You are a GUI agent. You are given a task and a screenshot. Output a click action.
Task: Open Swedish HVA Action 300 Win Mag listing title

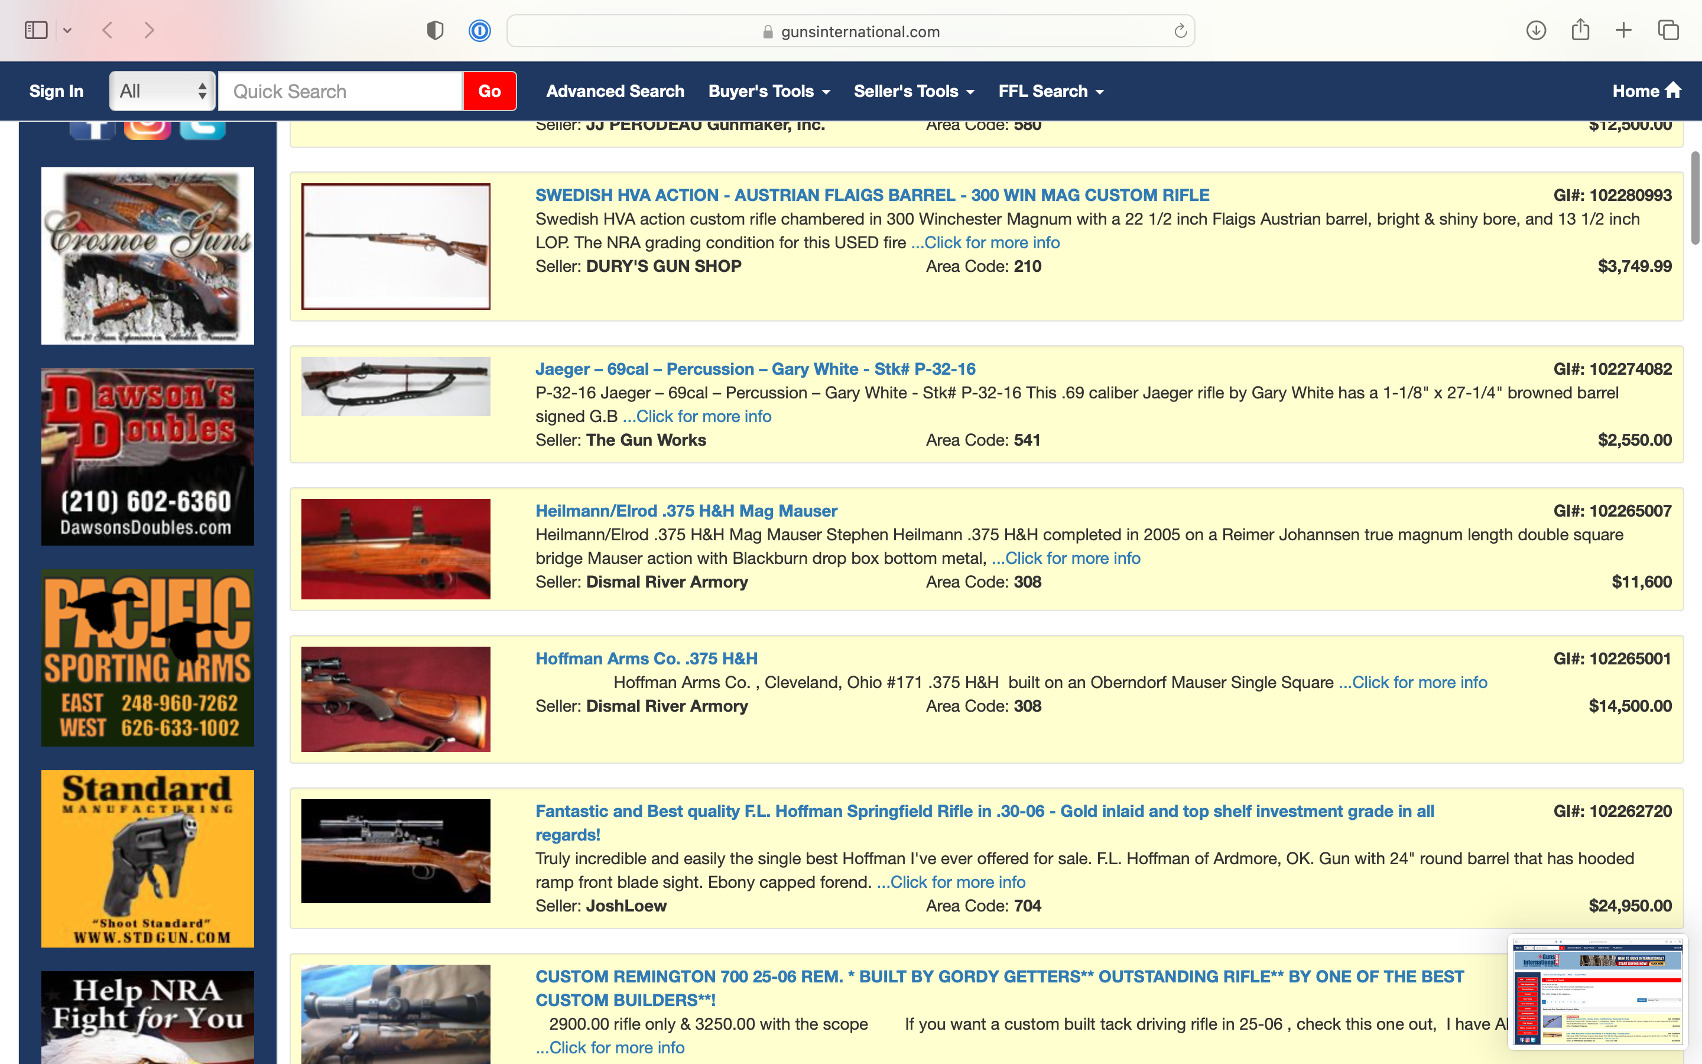pos(872,195)
